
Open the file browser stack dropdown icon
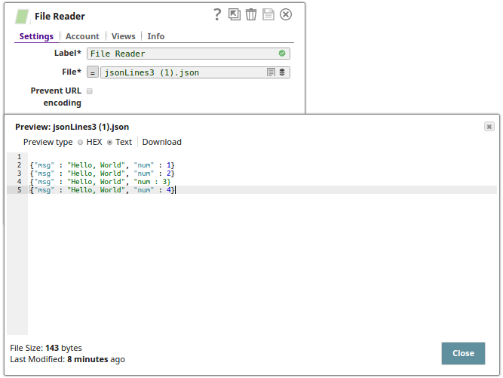(282, 72)
